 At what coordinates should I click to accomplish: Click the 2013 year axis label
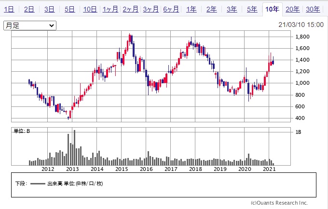click(72, 169)
